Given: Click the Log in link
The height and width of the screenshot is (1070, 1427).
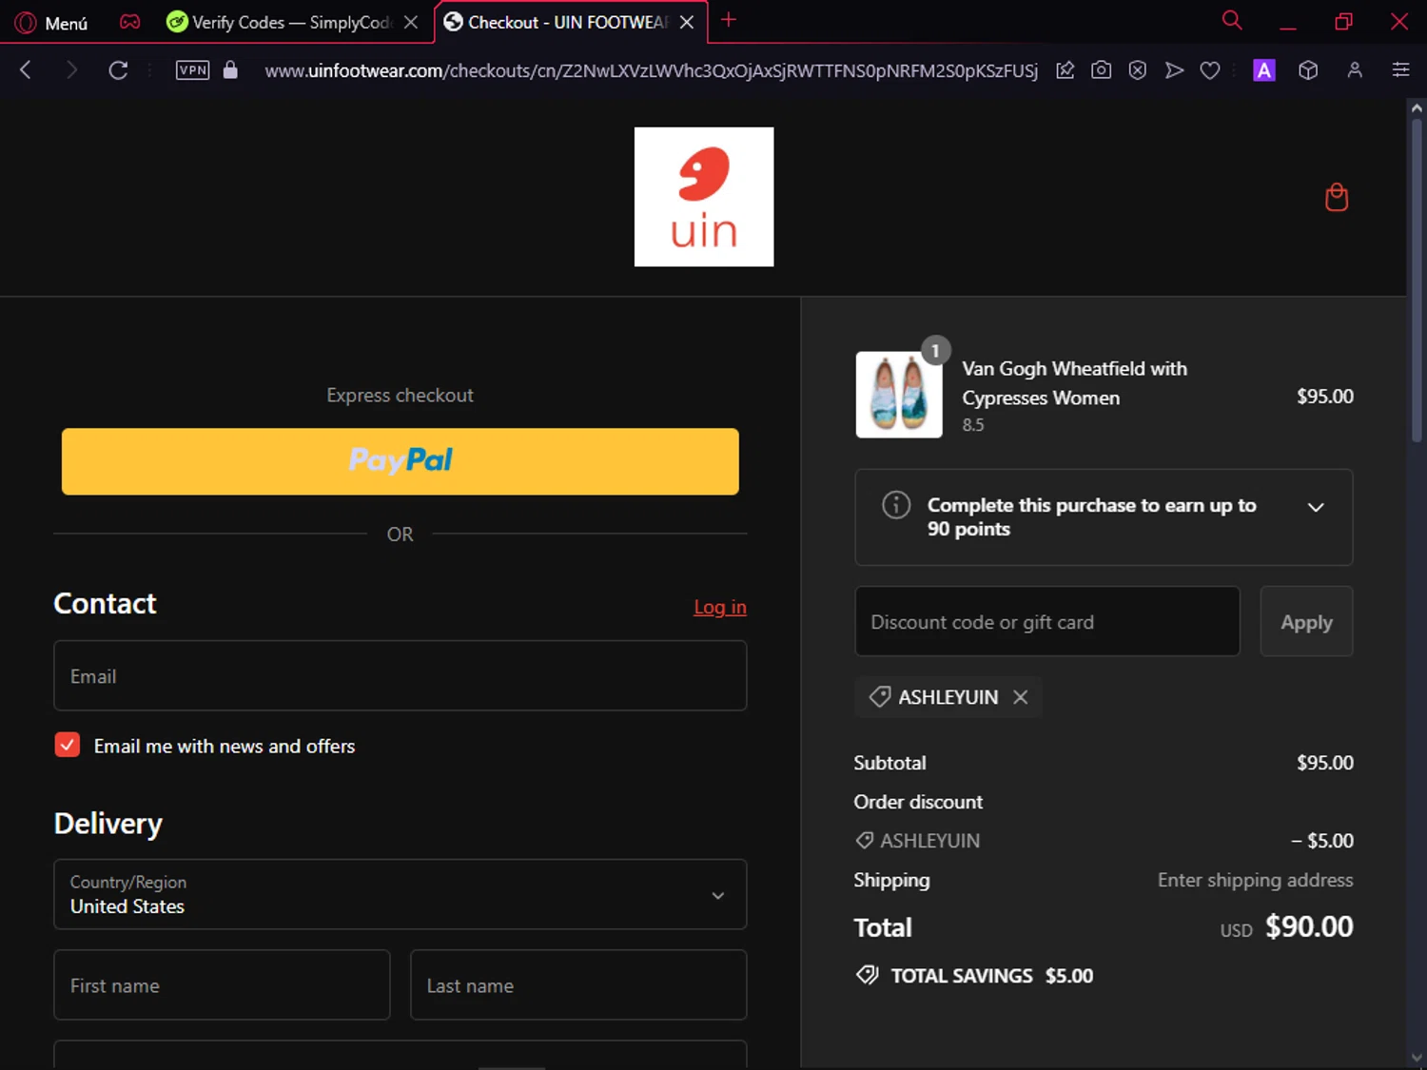Looking at the screenshot, I should point(720,607).
